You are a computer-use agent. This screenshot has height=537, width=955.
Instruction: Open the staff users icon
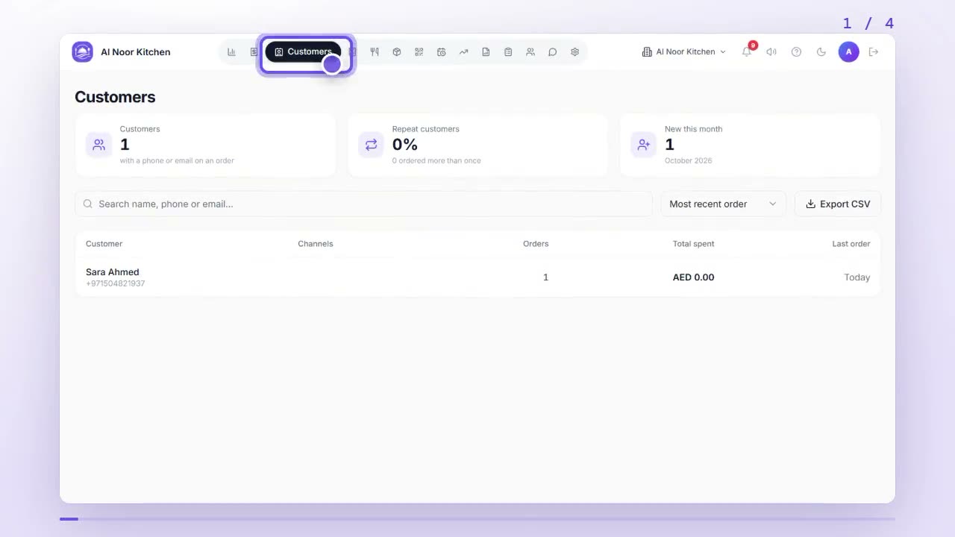pyautogui.click(x=530, y=52)
